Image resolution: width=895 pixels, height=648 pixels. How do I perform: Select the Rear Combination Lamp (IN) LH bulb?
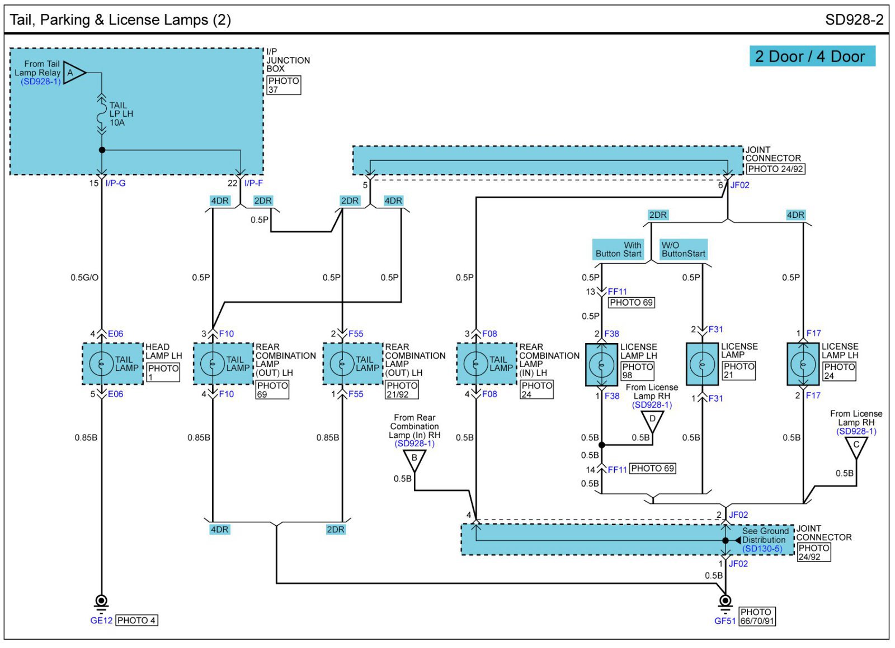pyautogui.click(x=475, y=364)
